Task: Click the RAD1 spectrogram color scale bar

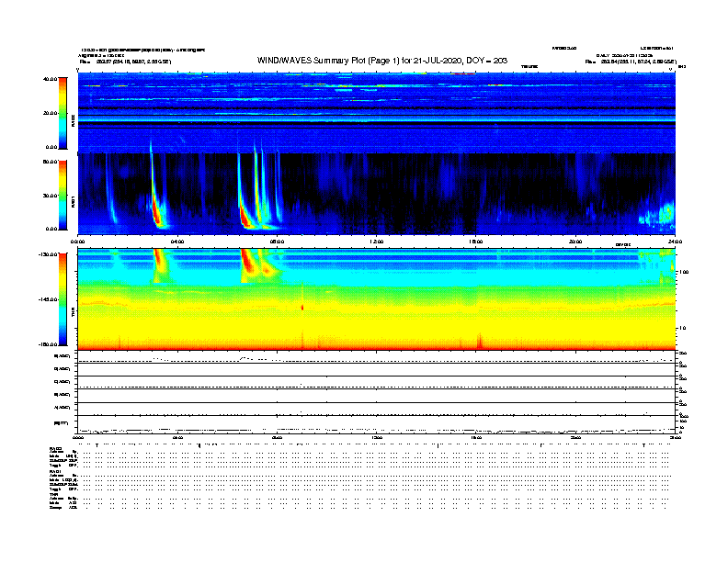Action: [63, 196]
